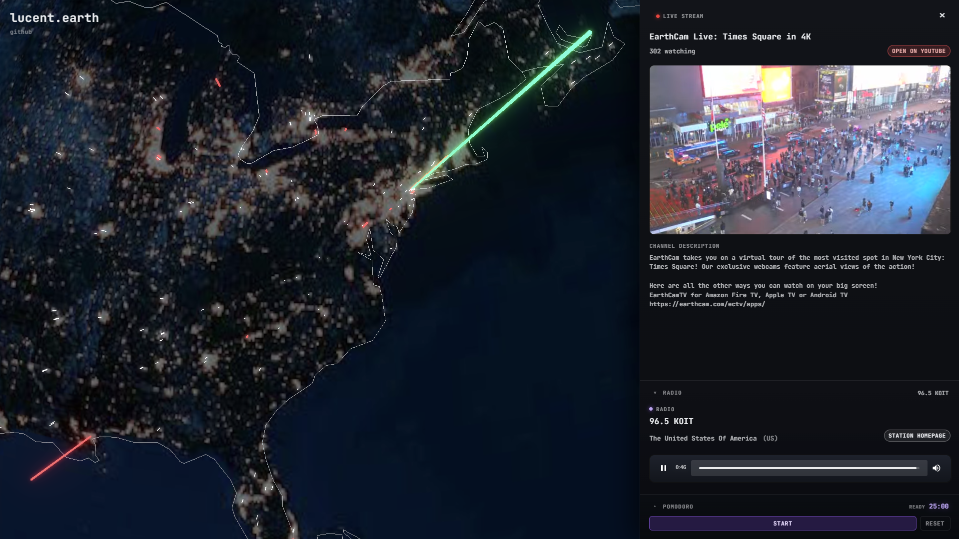959x539 pixels.
Task: Mute the radio volume speaker icon
Action: [937, 468]
